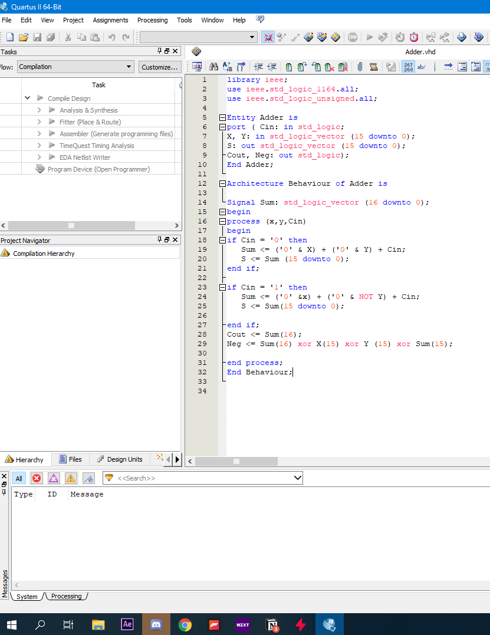Screen dimensions: 490x635
Task: Start compilation using the play toolbar icon
Action: (x=370, y=37)
